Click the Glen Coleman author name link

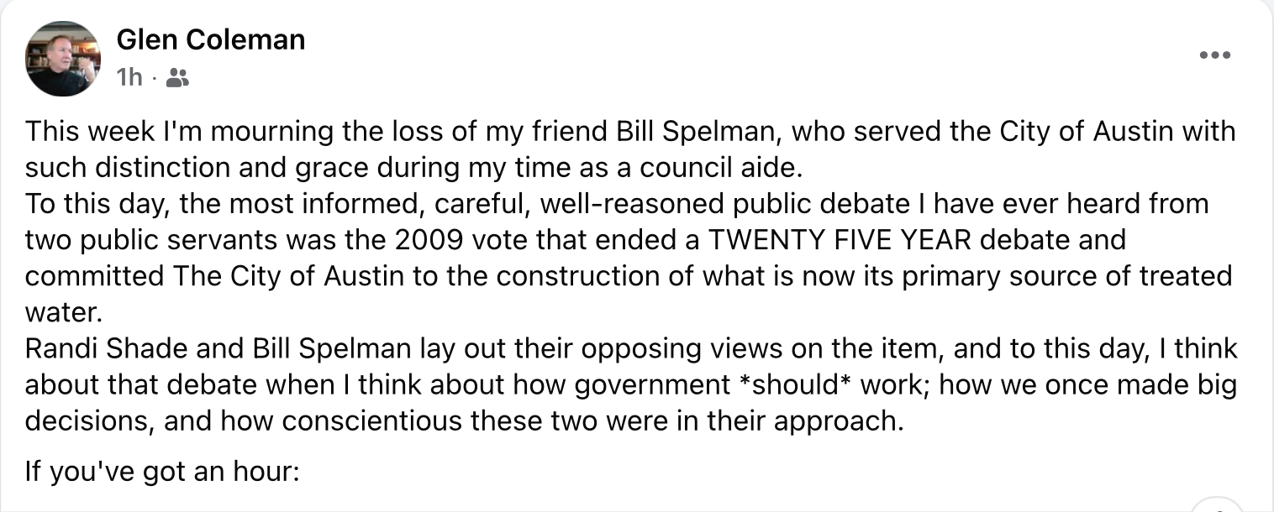click(210, 39)
